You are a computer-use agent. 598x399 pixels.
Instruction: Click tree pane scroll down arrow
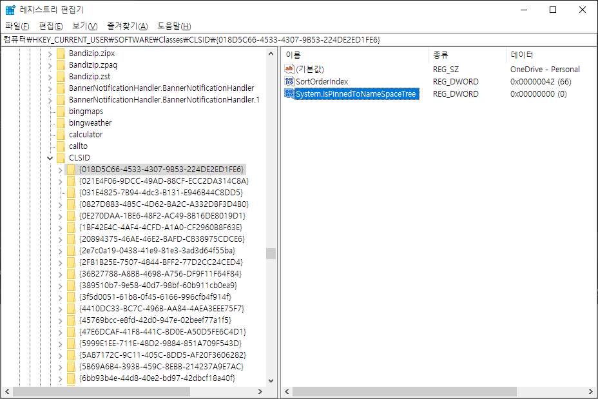[x=271, y=380]
